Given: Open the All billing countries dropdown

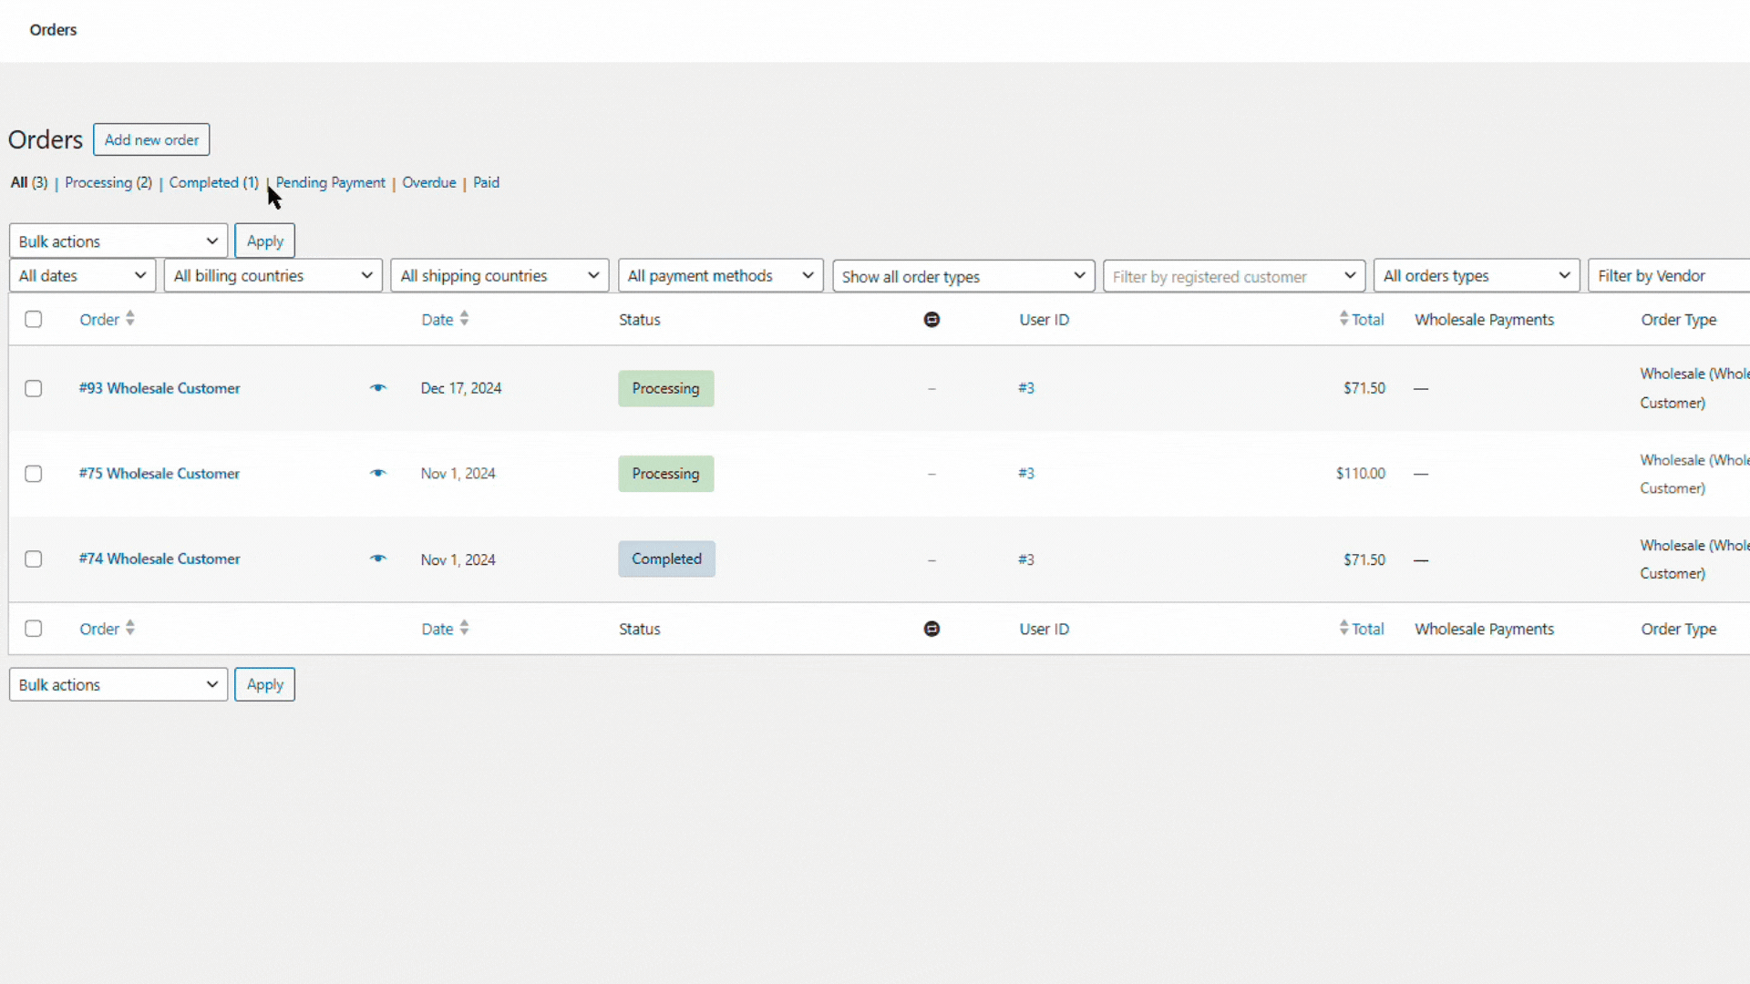Looking at the screenshot, I should click(273, 276).
